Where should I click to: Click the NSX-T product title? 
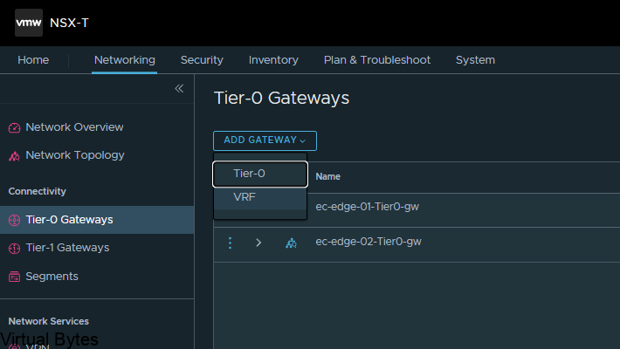pyautogui.click(x=69, y=23)
